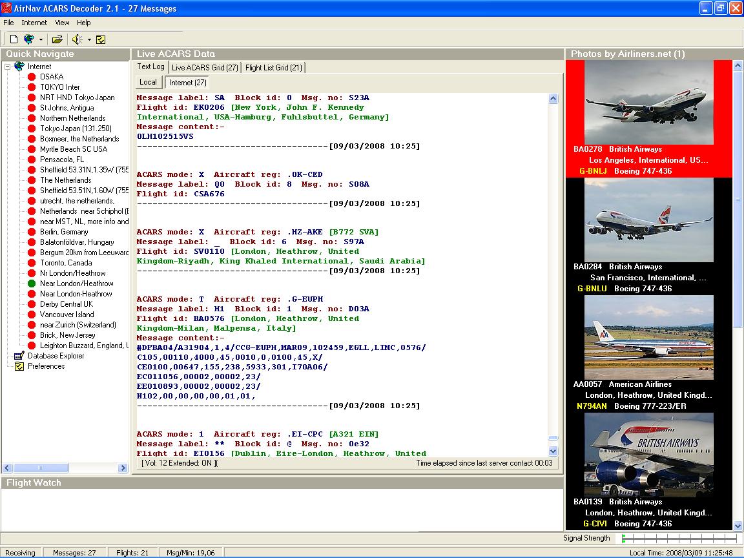The height and width of the screenshot is (558, 744).
Task: Select the Internet (27) sub-tab
Action: pos(188,83)
